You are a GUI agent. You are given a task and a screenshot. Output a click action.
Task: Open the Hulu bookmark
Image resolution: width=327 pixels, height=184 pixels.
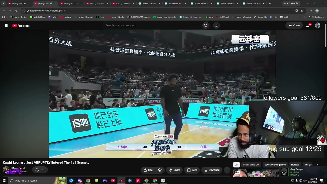click(x=100, y=17)
